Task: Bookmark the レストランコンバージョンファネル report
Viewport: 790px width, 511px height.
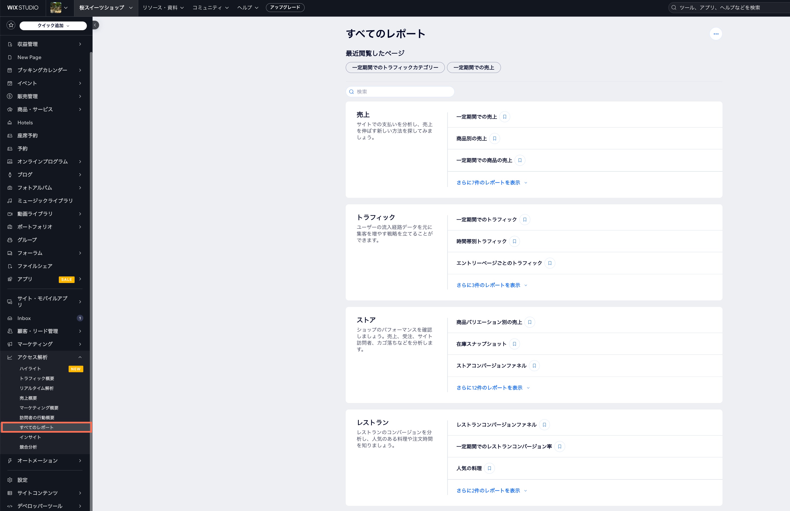Action: pos(544,425)
